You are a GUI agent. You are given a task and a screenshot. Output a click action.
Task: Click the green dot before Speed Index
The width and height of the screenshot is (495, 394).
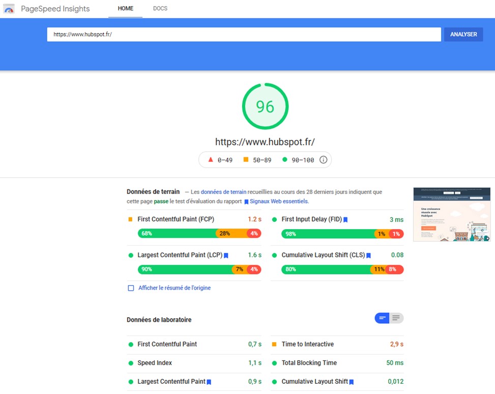131,363
